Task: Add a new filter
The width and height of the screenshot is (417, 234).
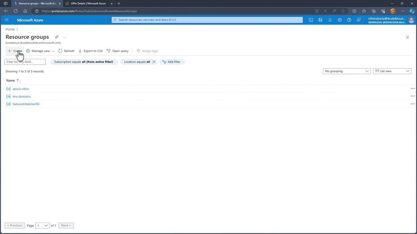Action: click(x=172, y=62)
